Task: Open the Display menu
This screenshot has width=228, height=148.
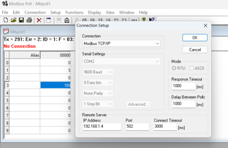Action: coord(95,13)
